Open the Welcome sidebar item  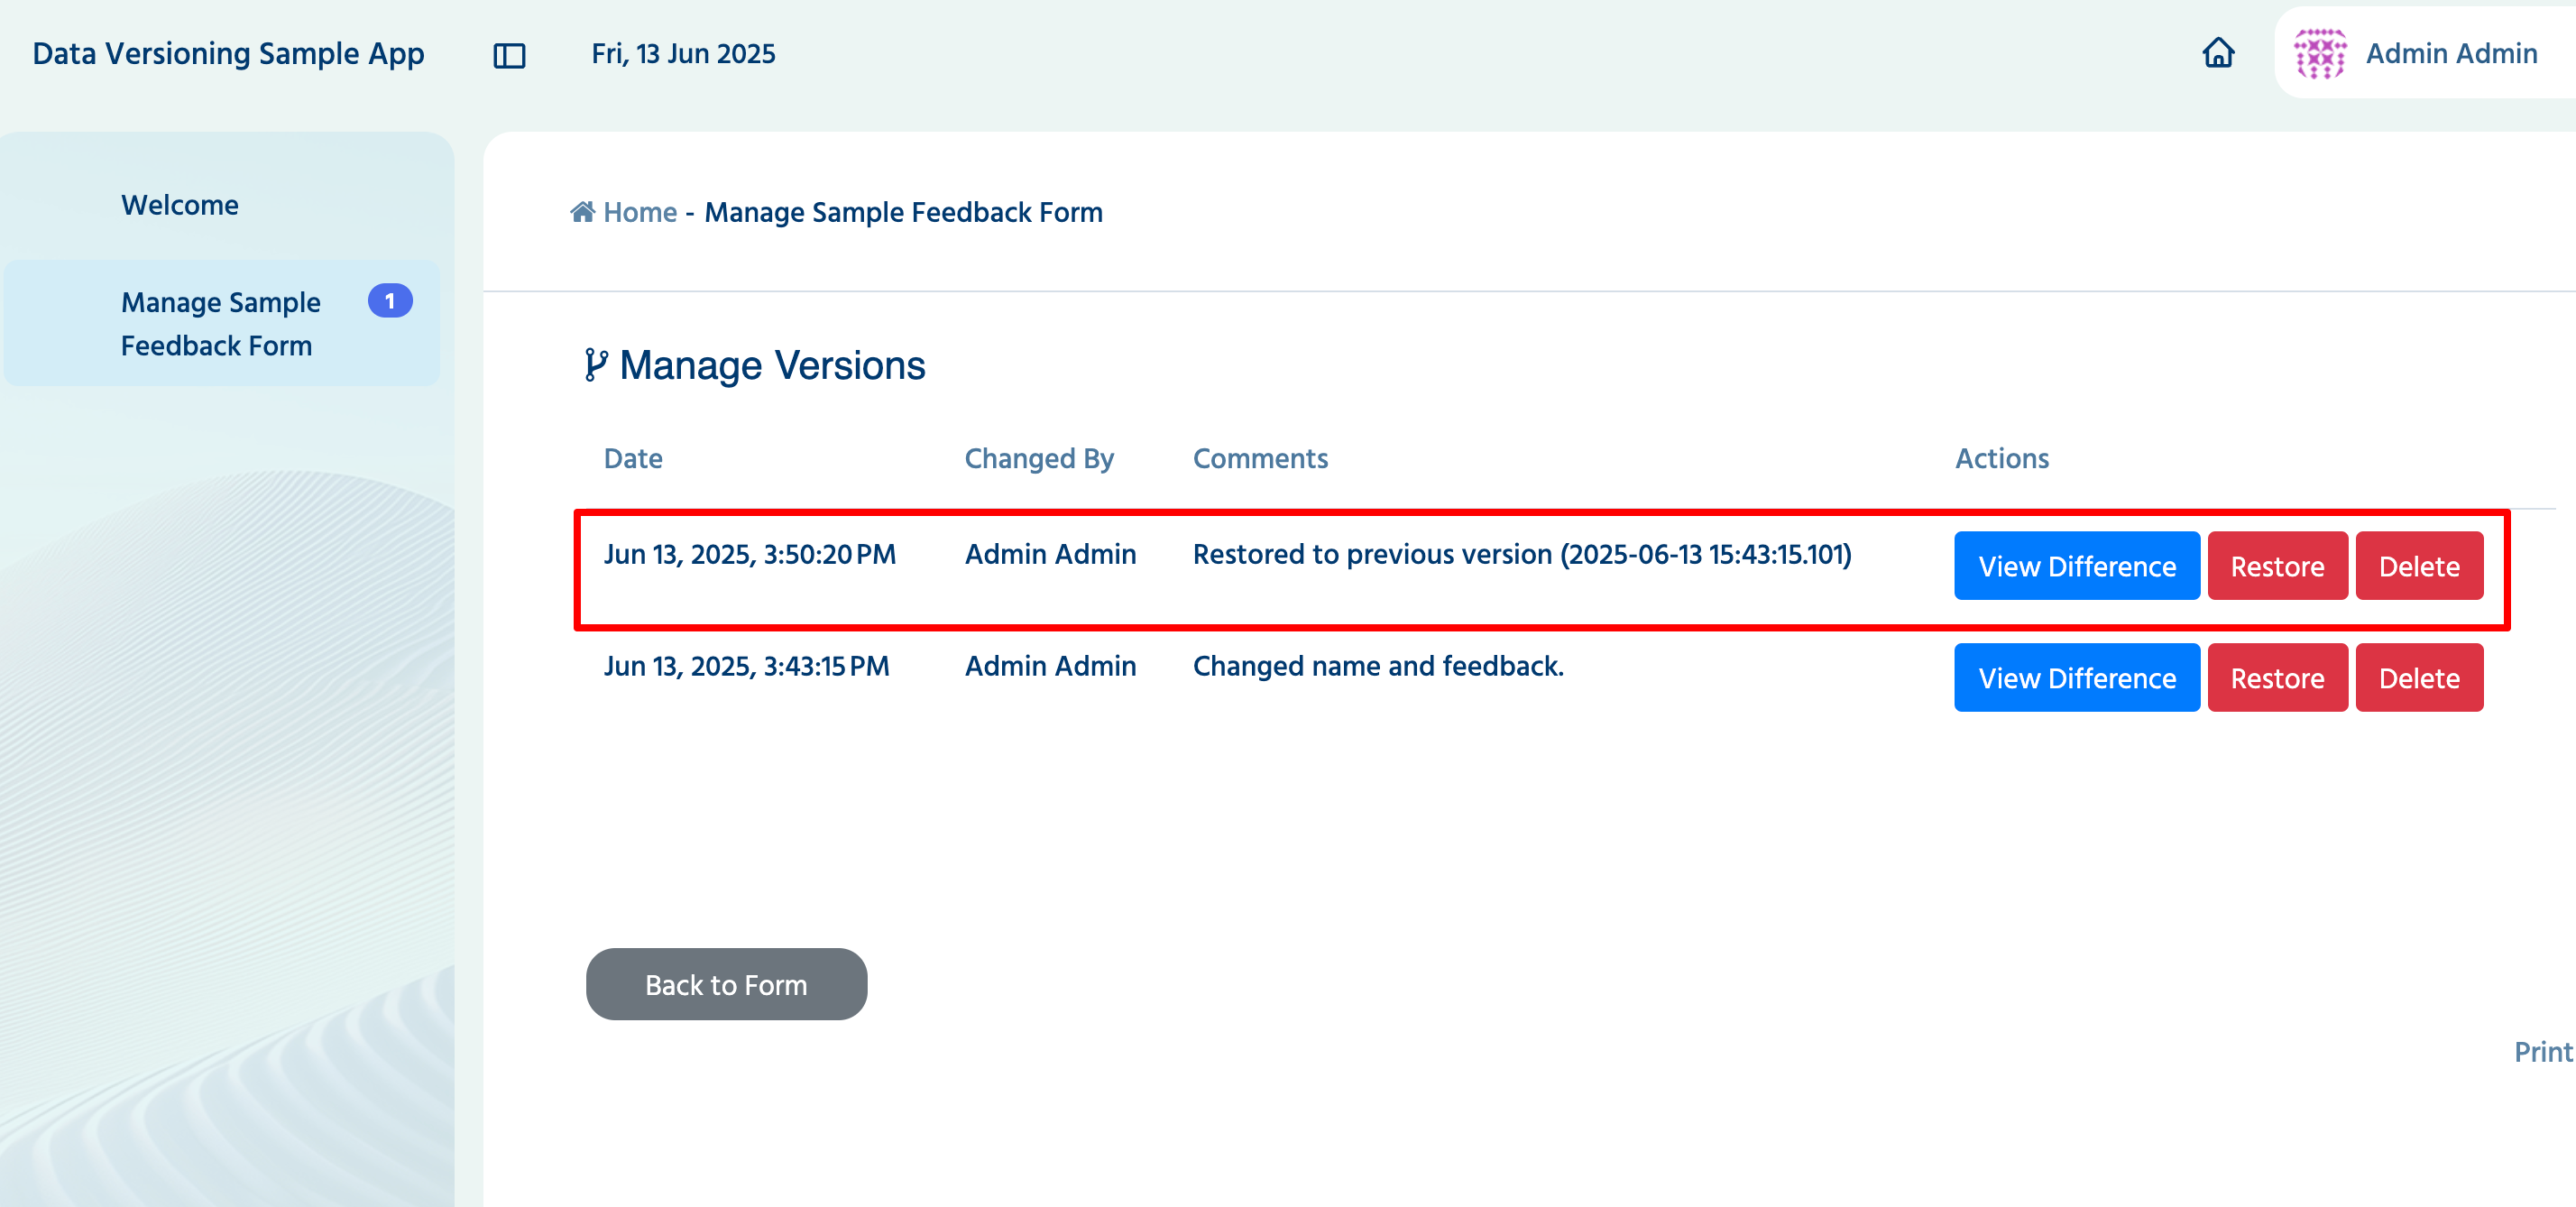coord(180,205)
